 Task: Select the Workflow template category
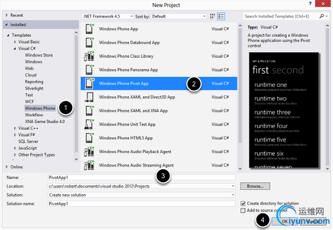(x=34, y=115)
